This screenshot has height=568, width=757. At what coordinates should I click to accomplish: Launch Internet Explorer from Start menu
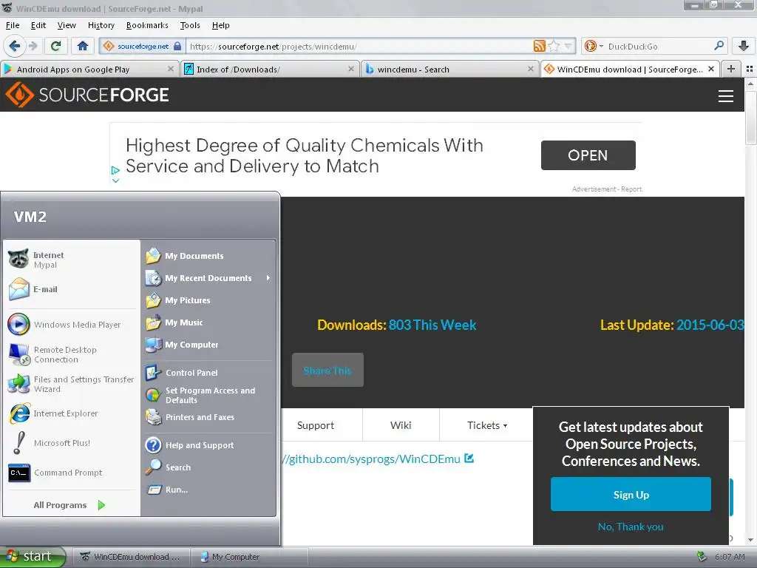click(72, 413)
